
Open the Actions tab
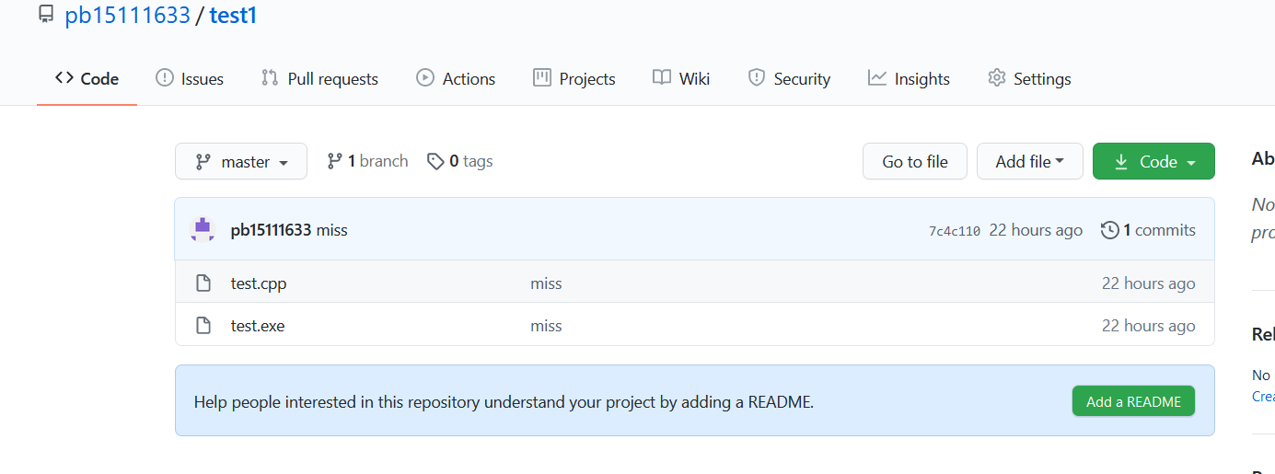(456, 79)
